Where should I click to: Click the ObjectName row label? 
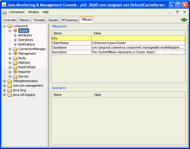coord(71,43)
